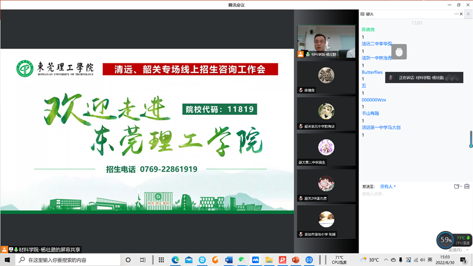Click the Butterflies sender name in chat
The image size is (473, 266).
pyautogui.click(x=372, y=72)
